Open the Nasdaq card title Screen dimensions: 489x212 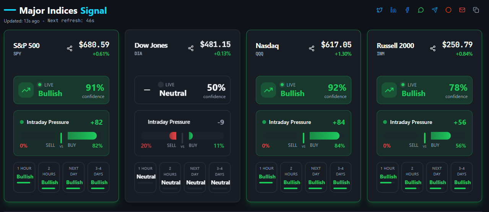pyautogui.click(x=267, y=46)
